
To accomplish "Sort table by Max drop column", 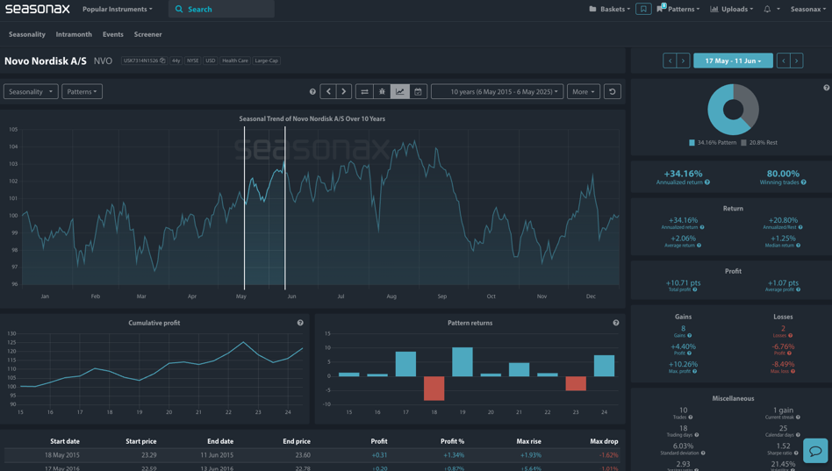I will pyautogui.click(x=604, y=441).
